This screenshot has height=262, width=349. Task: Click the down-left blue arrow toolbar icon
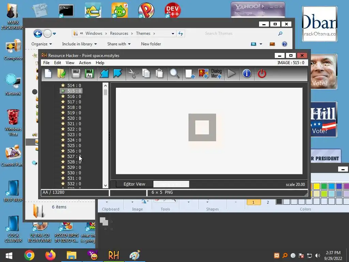[x=104, y=74]
